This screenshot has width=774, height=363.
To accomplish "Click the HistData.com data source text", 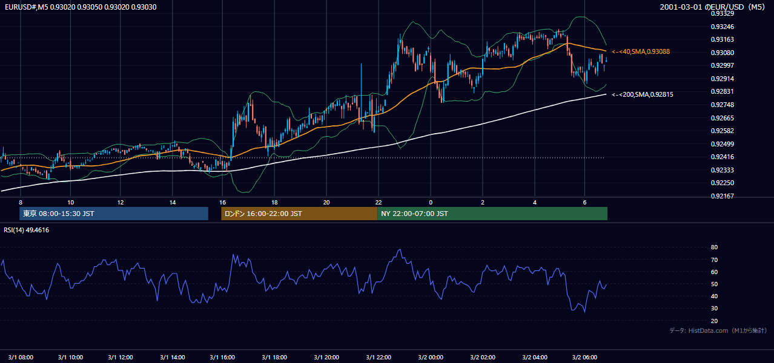I will pos(718,331).
